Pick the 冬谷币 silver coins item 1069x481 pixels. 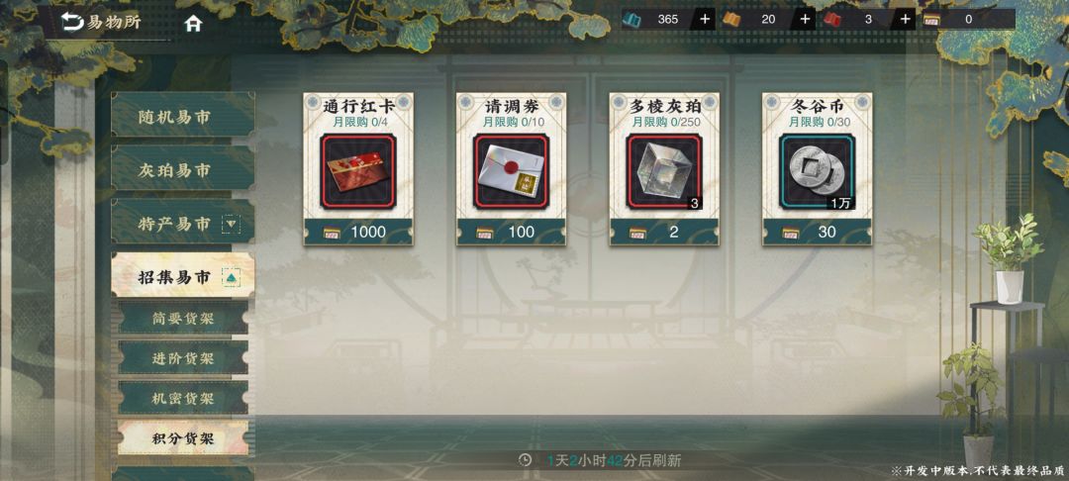point(817,171)
